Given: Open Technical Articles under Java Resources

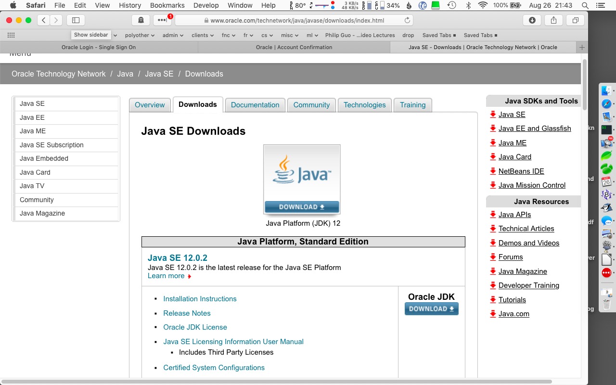Looking at the screenshot, I should pyautogui.click(x=526, y=229).
